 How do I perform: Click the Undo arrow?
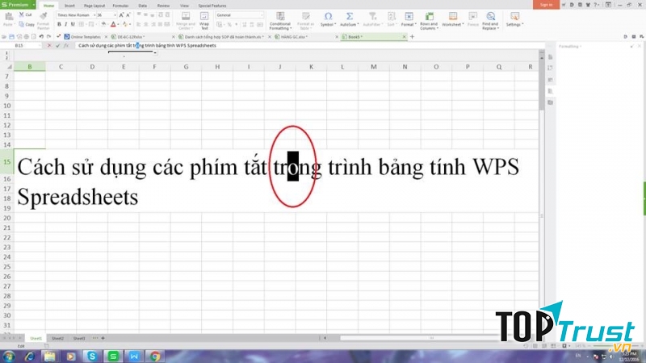click(41, 36)
